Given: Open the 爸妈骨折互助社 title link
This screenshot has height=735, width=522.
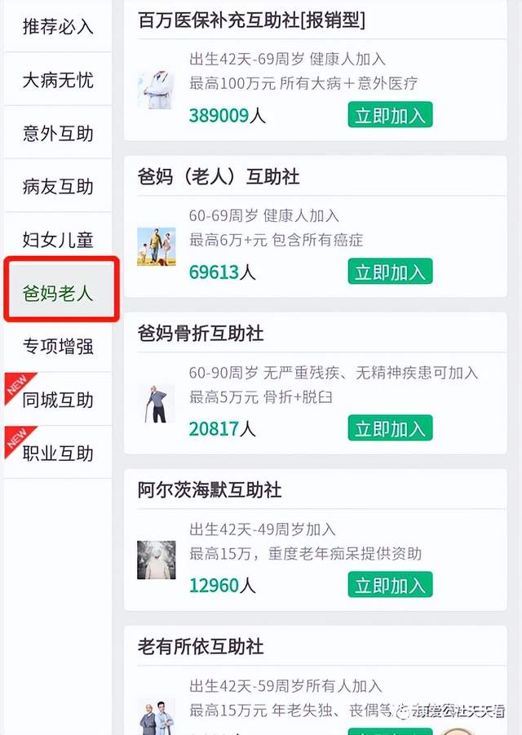Looking at the screenshot, I should pos(201,334).
